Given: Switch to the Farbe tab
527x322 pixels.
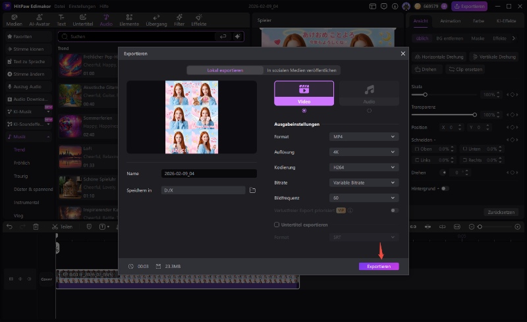Looking at the screenshot, I should pos(479,21).
